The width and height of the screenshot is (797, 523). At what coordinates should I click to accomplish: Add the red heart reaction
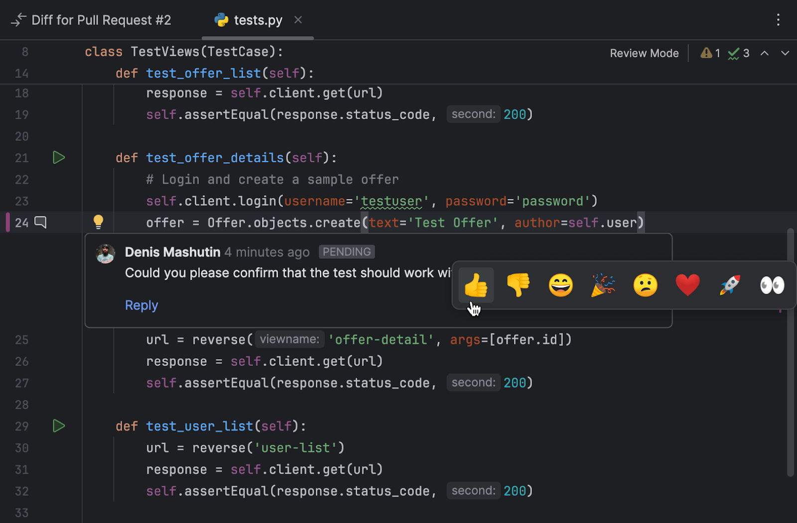click(x=687, y=285)
